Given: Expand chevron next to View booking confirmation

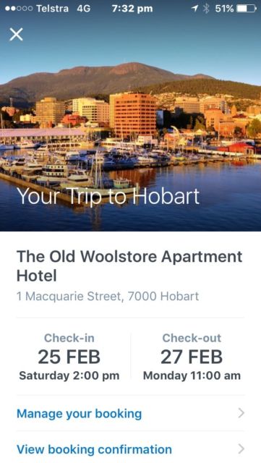Looking at the screenshot, I should pyautogui.click(x=241, y=449).
